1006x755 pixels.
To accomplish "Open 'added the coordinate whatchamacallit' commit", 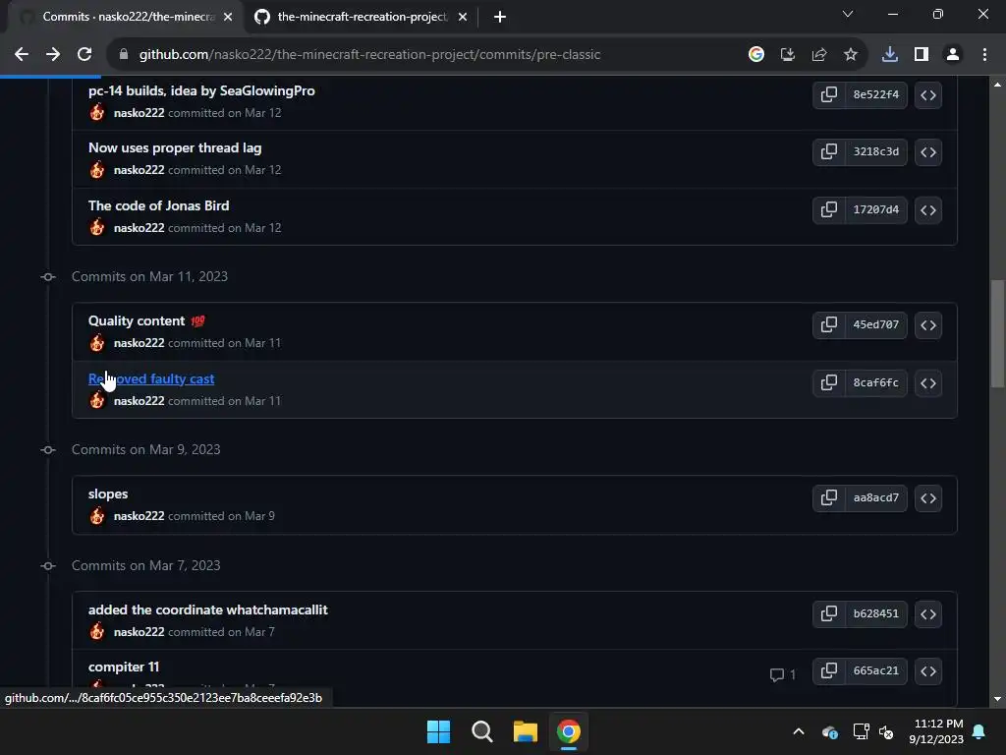I will click(x=208, y=610).
